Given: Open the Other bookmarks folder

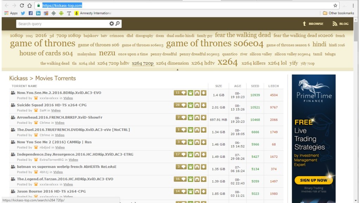Looking at the screenshot, I should (338, 13).
